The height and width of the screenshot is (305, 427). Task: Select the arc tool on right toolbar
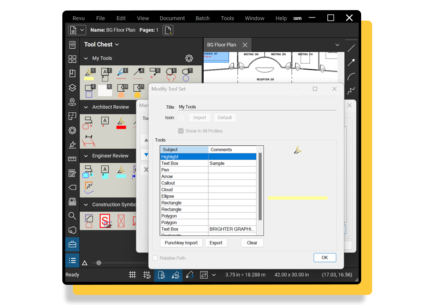(351, 76)
